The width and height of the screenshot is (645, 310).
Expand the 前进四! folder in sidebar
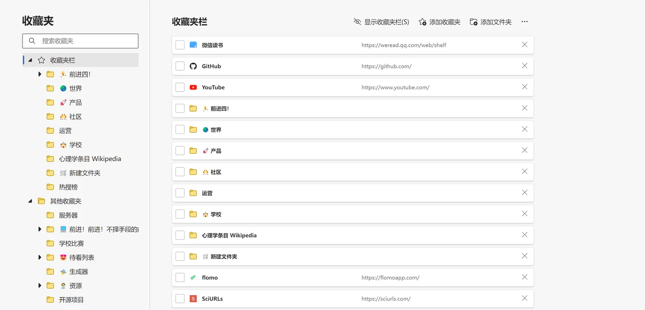pyautogui.click(x=40, y=74)
